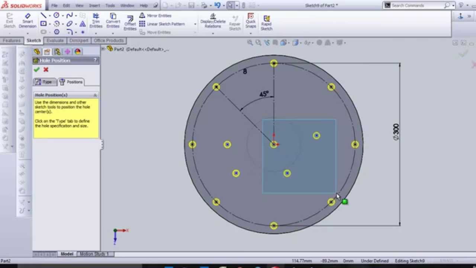Open the ConfigurationManager tab icon

click(x=57, y=52)
